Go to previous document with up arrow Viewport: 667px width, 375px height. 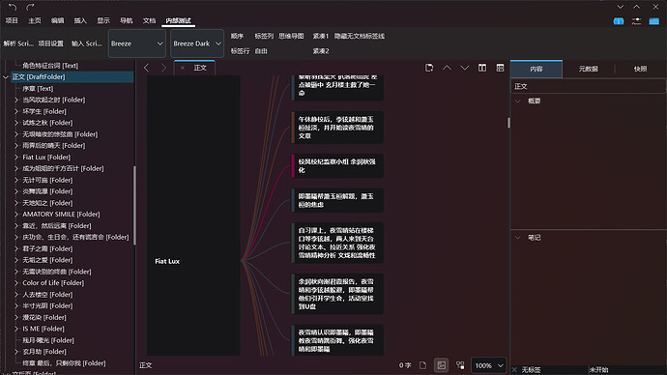point(447,68)
